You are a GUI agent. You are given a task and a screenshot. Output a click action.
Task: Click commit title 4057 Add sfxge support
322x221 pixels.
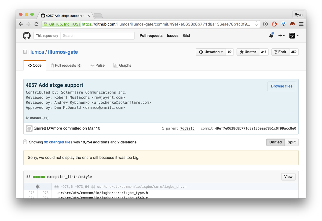[x=54, y=85]
